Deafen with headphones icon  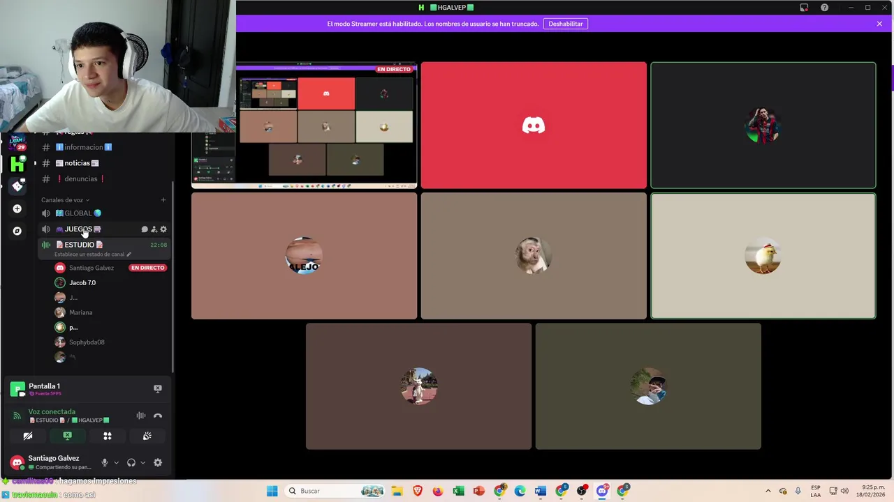pos(131,462)
